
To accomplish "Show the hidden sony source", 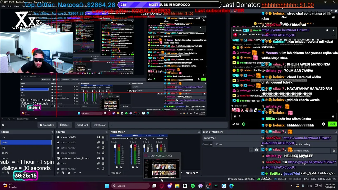I will [x=98, y=164].
